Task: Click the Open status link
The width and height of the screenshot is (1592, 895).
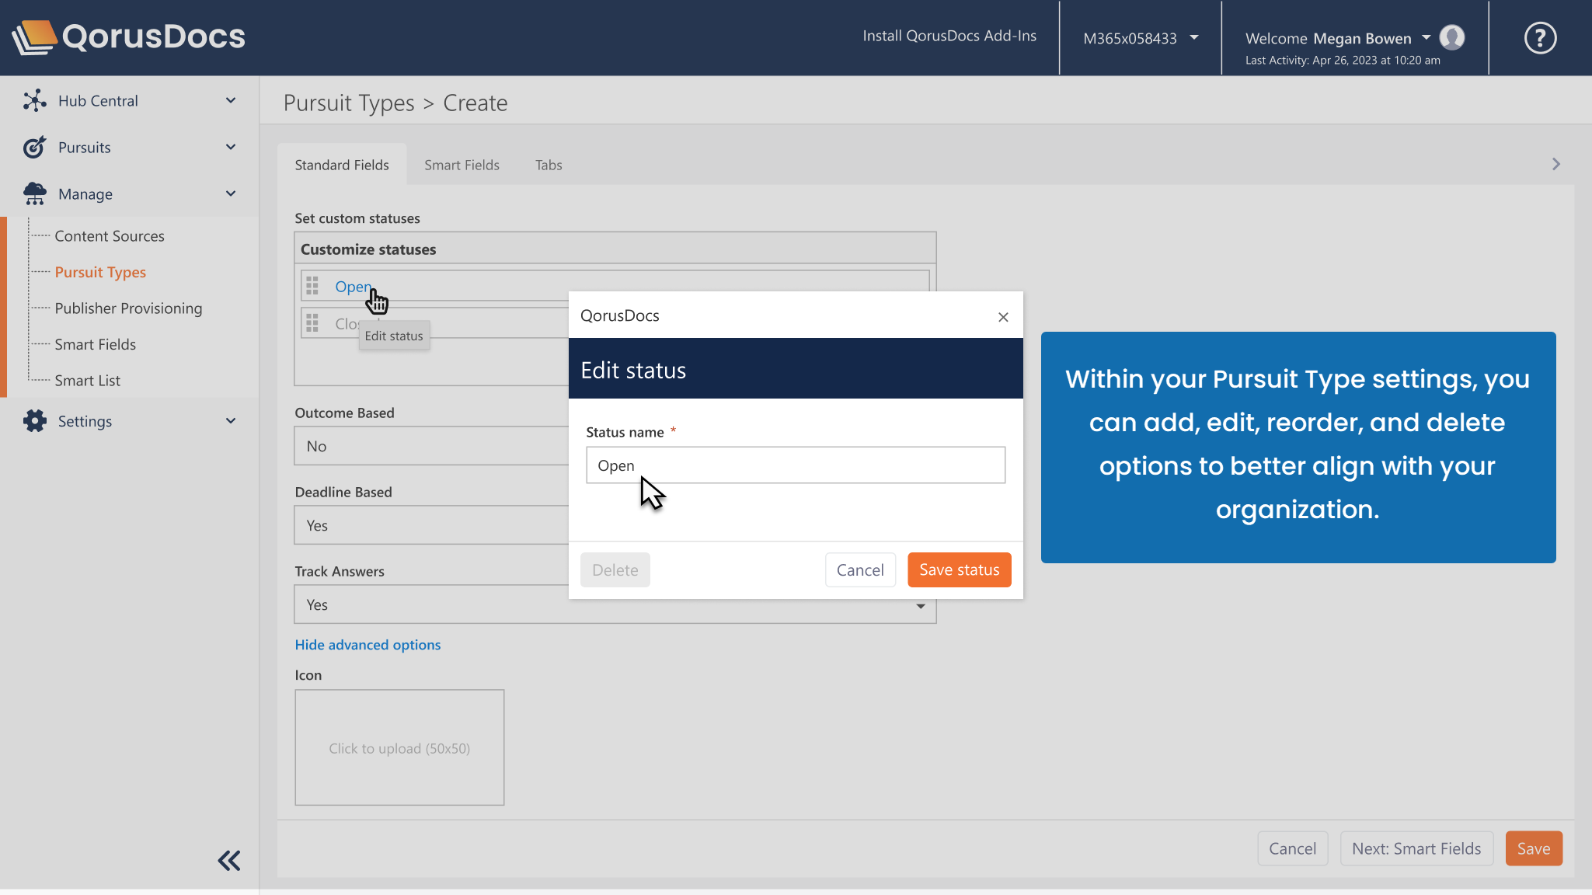Action: [x=354, y=286]
